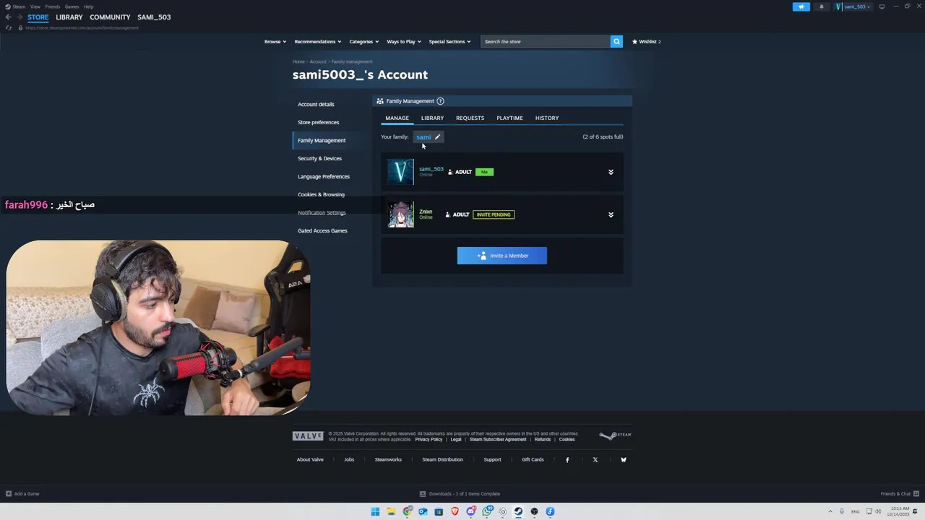The width and height of the screenshot is (925, 520).
Task: Click Downloads status at bottom bar
Action: tap(460, 494)
